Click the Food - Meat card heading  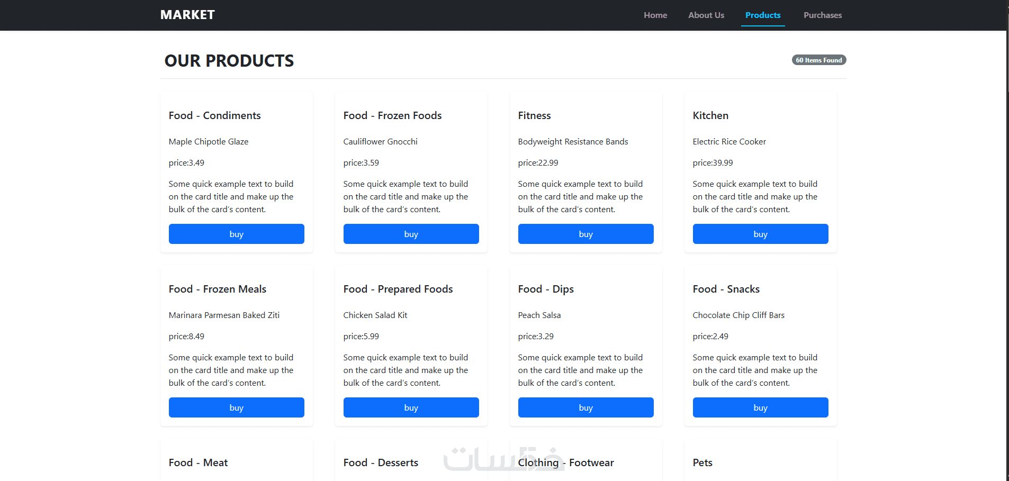click(198, 462)
